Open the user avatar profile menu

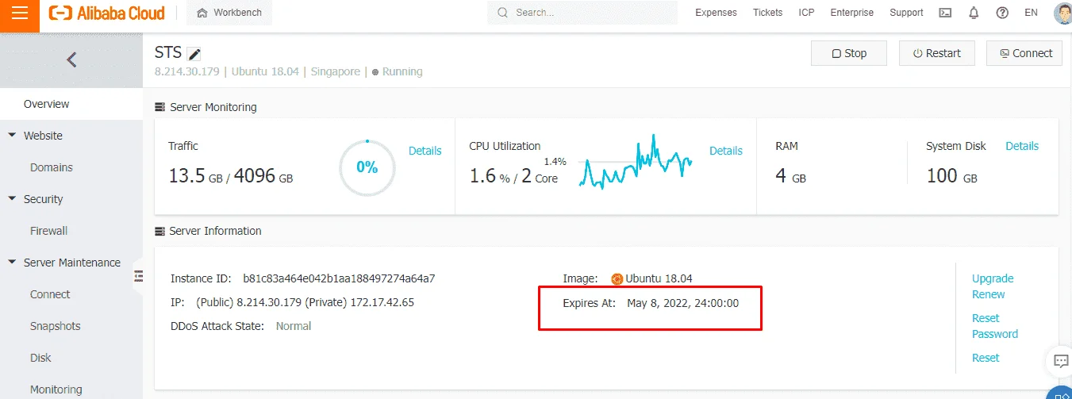1062,13
